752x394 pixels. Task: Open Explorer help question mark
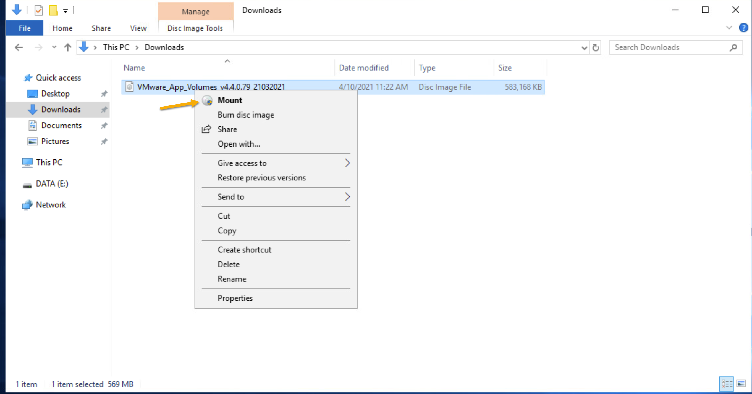[743, 28]
